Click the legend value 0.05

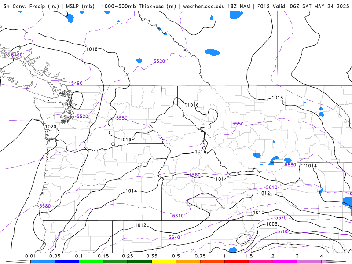[x=55, y=256]
